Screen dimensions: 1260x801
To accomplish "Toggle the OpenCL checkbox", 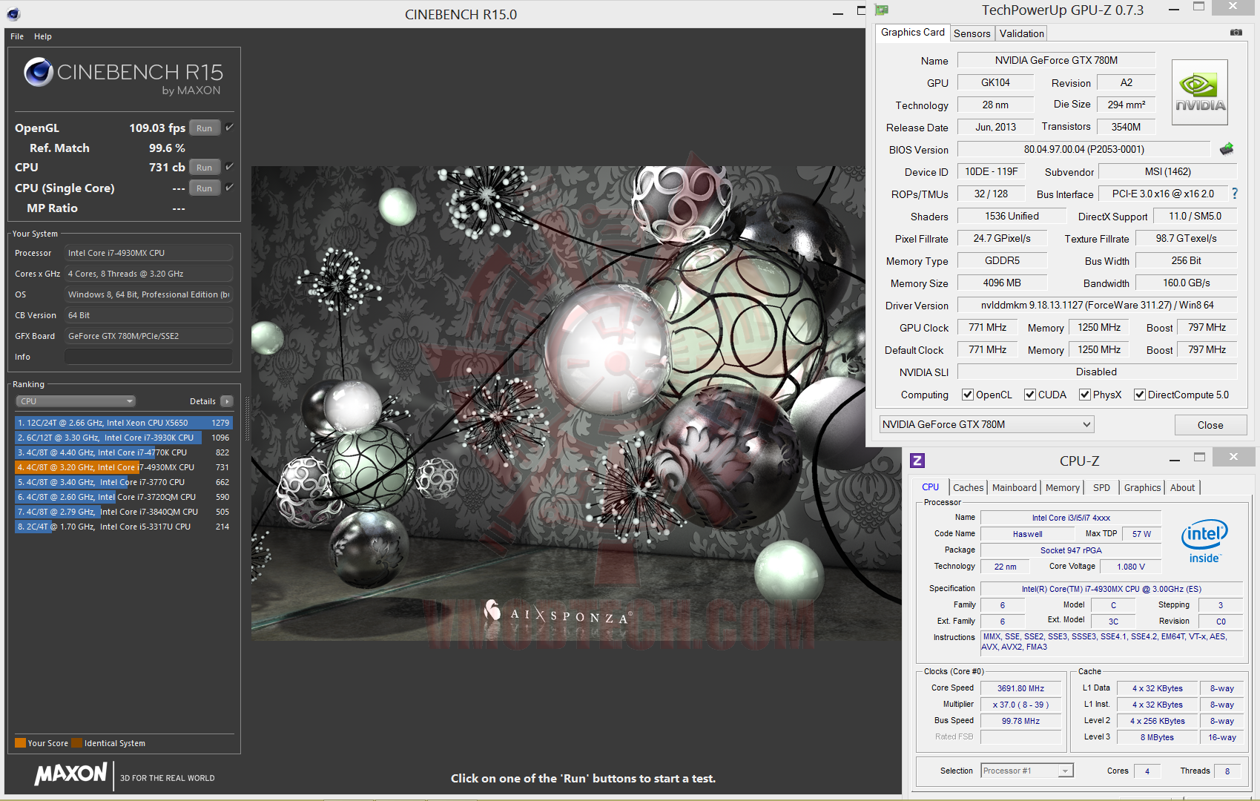I will pyautogui.click(x=967, y=395).
